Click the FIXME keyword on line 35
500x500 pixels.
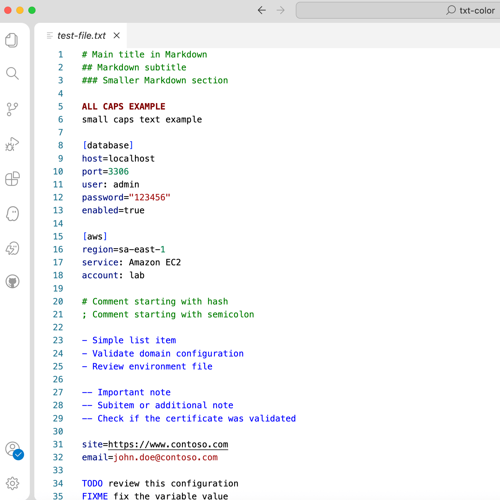(95, 496)
